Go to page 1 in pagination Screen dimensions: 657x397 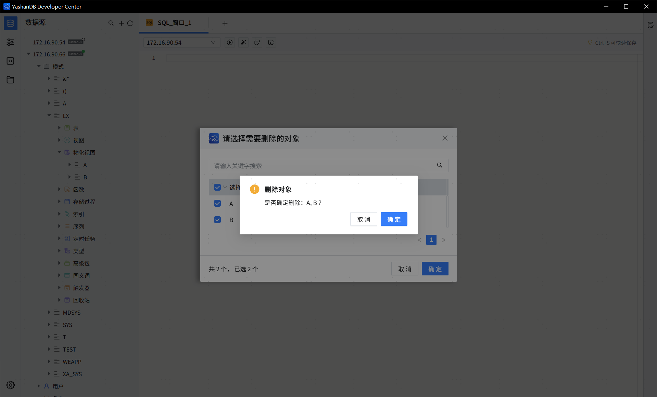click(431, 240)
